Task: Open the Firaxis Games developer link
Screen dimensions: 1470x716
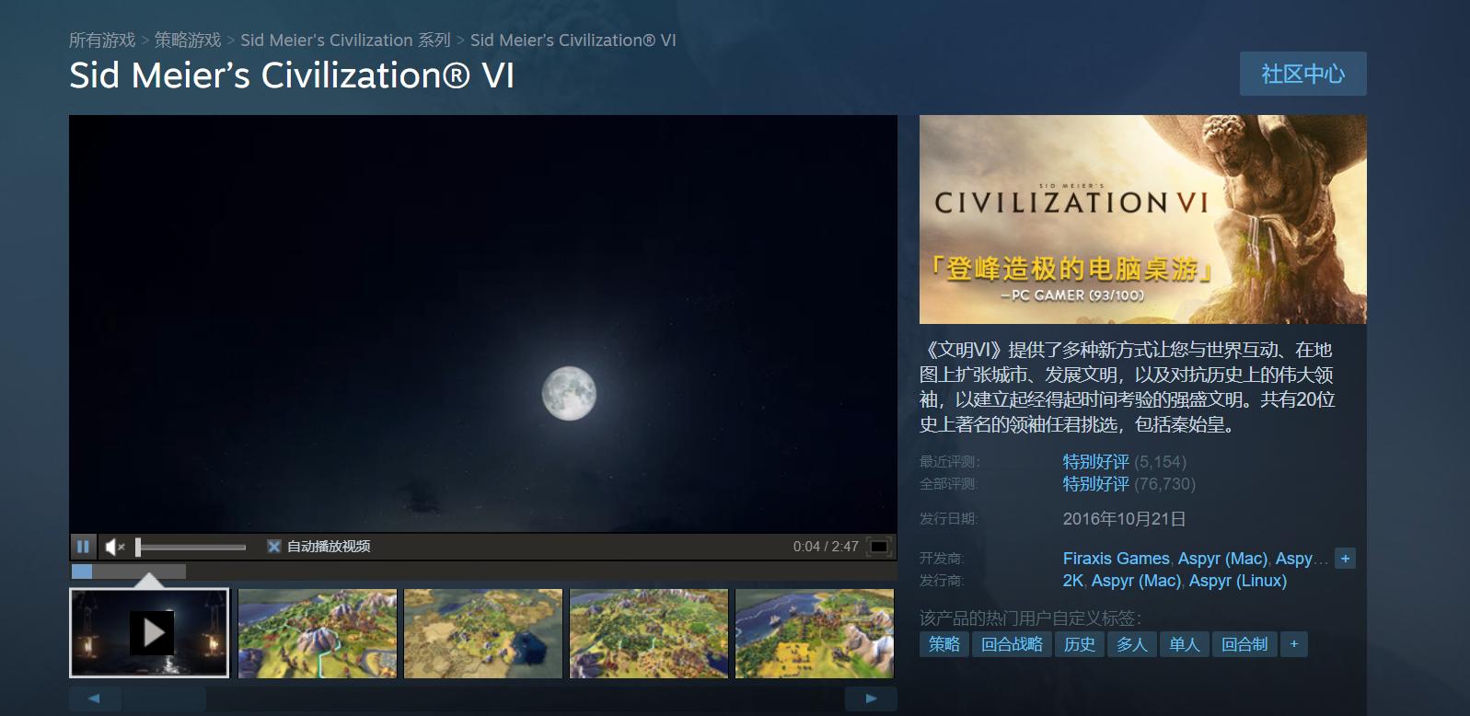Action: pos(1116,559)
